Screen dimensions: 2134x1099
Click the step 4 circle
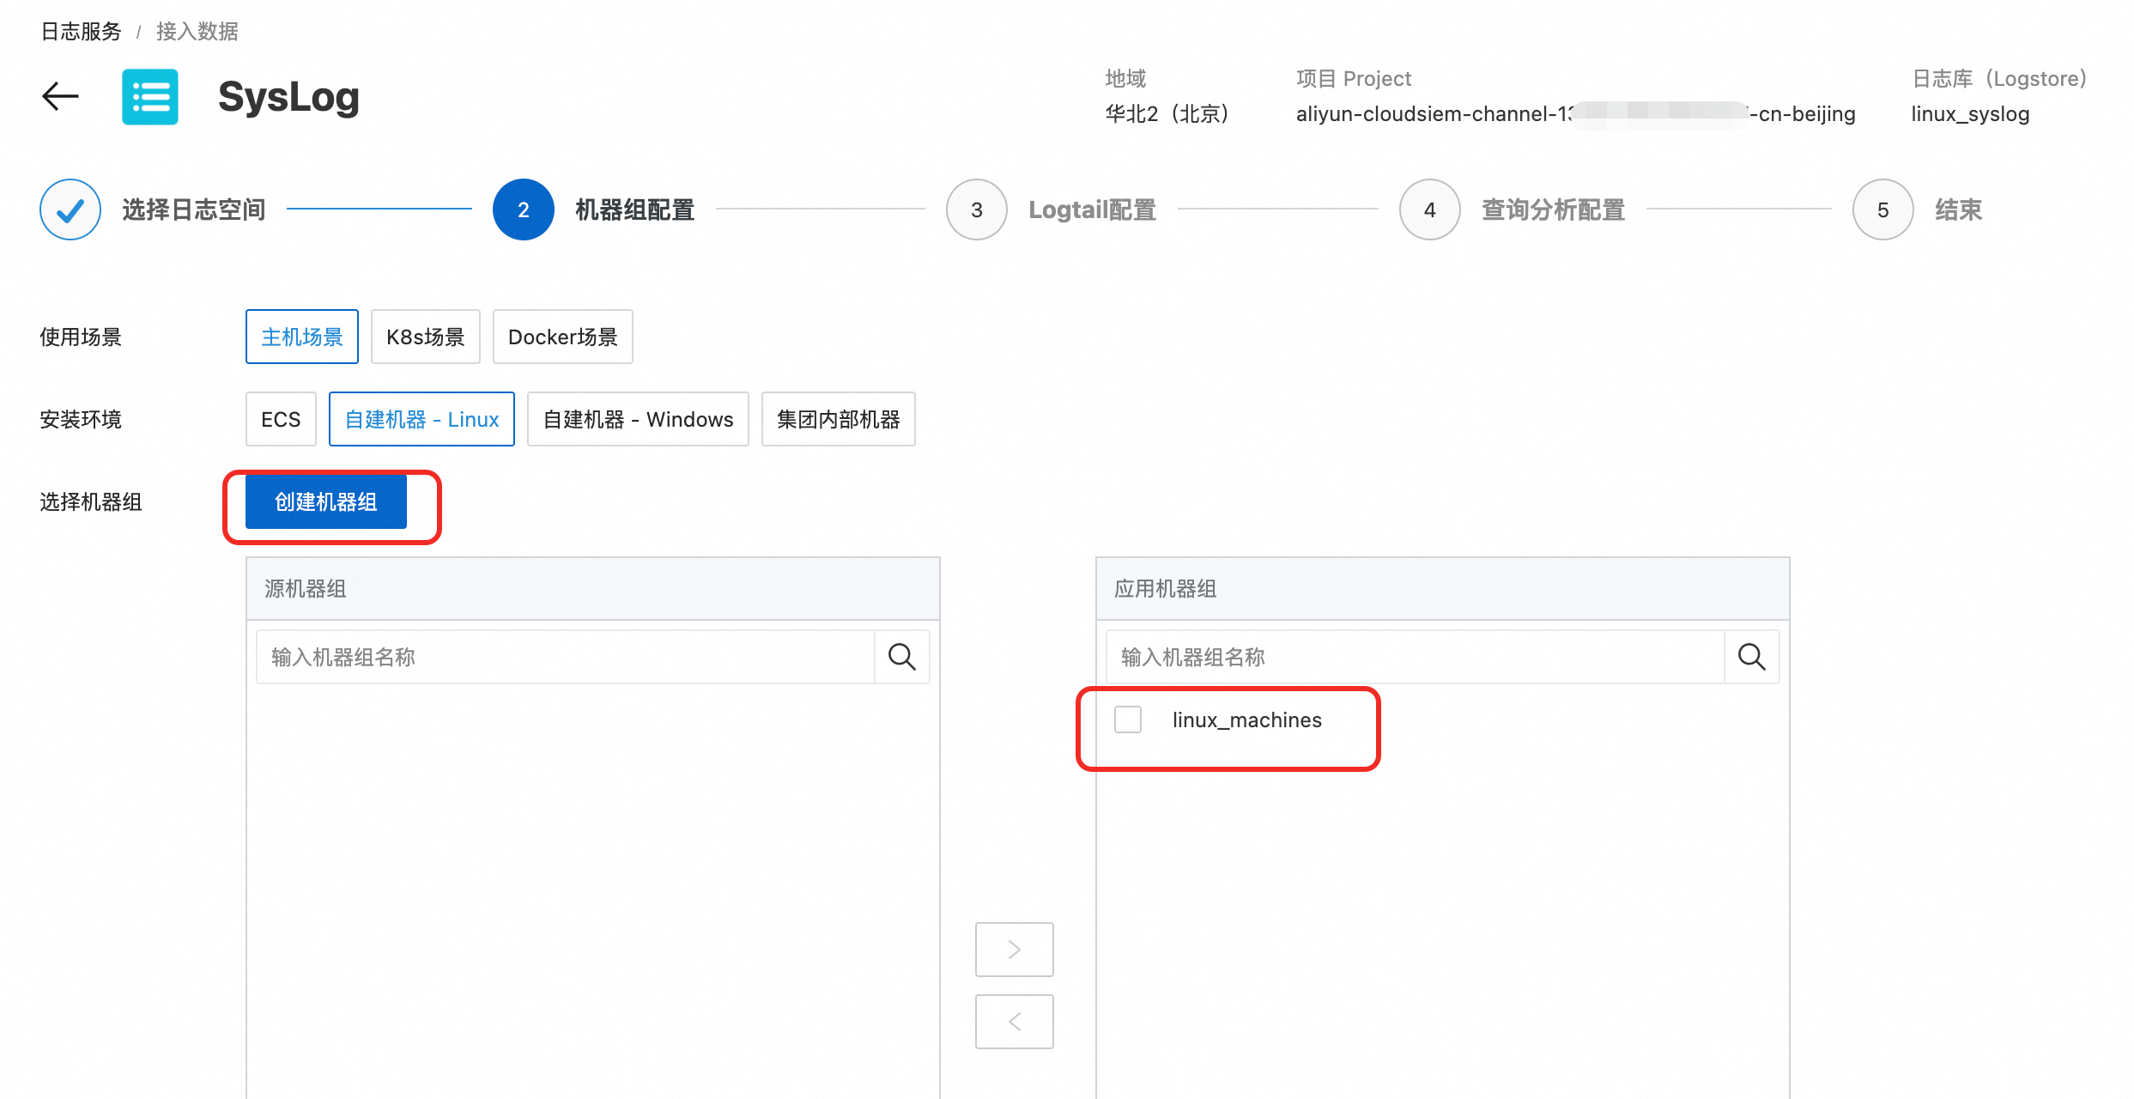pos(1430,209)
